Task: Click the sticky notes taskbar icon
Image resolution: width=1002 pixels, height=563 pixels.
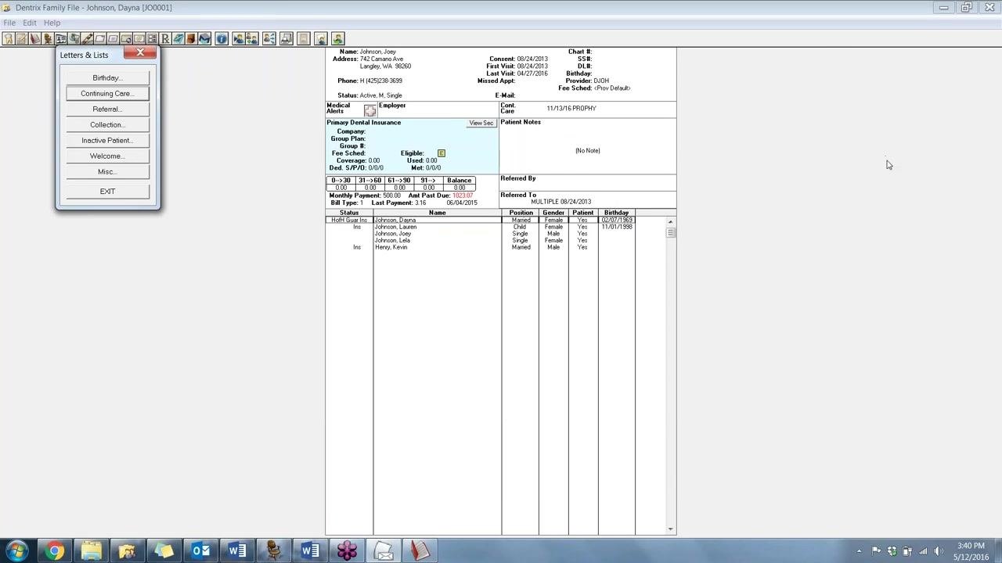Action: coord(164,550)
